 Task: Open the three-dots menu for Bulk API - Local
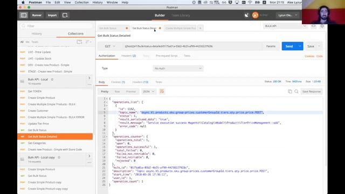89,85
